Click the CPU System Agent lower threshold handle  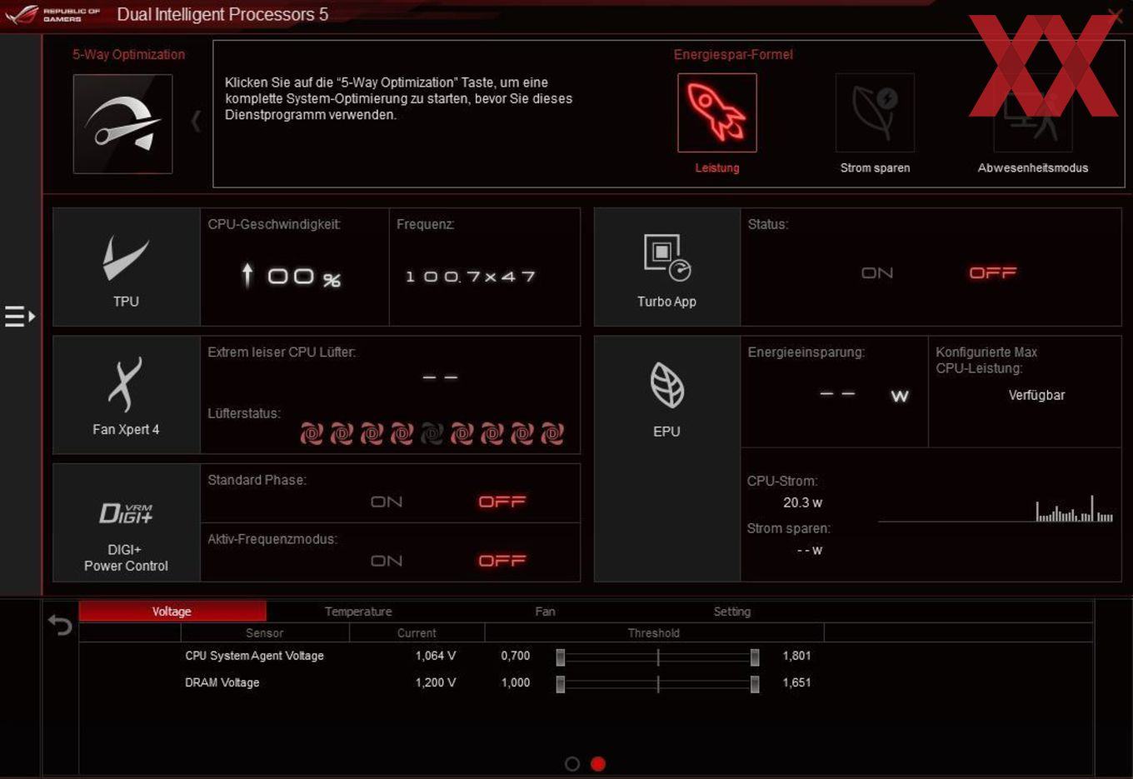click(x=561, y=657)
